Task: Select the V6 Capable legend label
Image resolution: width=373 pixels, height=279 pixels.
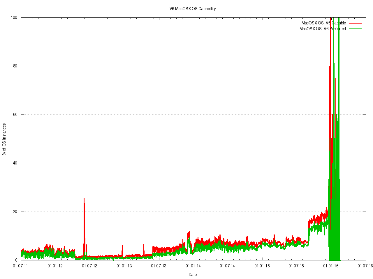Action: (323, 23)
